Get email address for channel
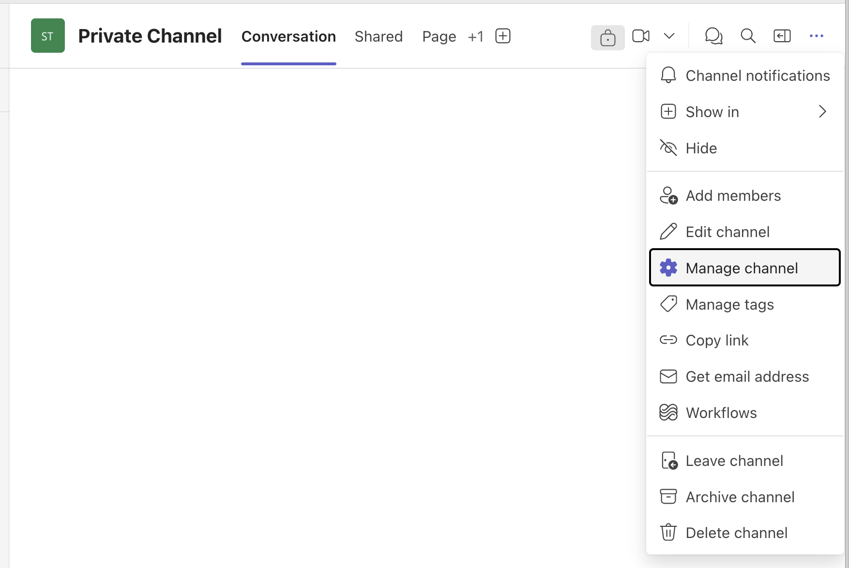Screen dimensions: 849x568 [745, 376]
